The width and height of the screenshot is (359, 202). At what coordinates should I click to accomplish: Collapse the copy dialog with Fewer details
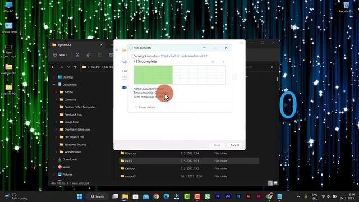pos(145,107)
